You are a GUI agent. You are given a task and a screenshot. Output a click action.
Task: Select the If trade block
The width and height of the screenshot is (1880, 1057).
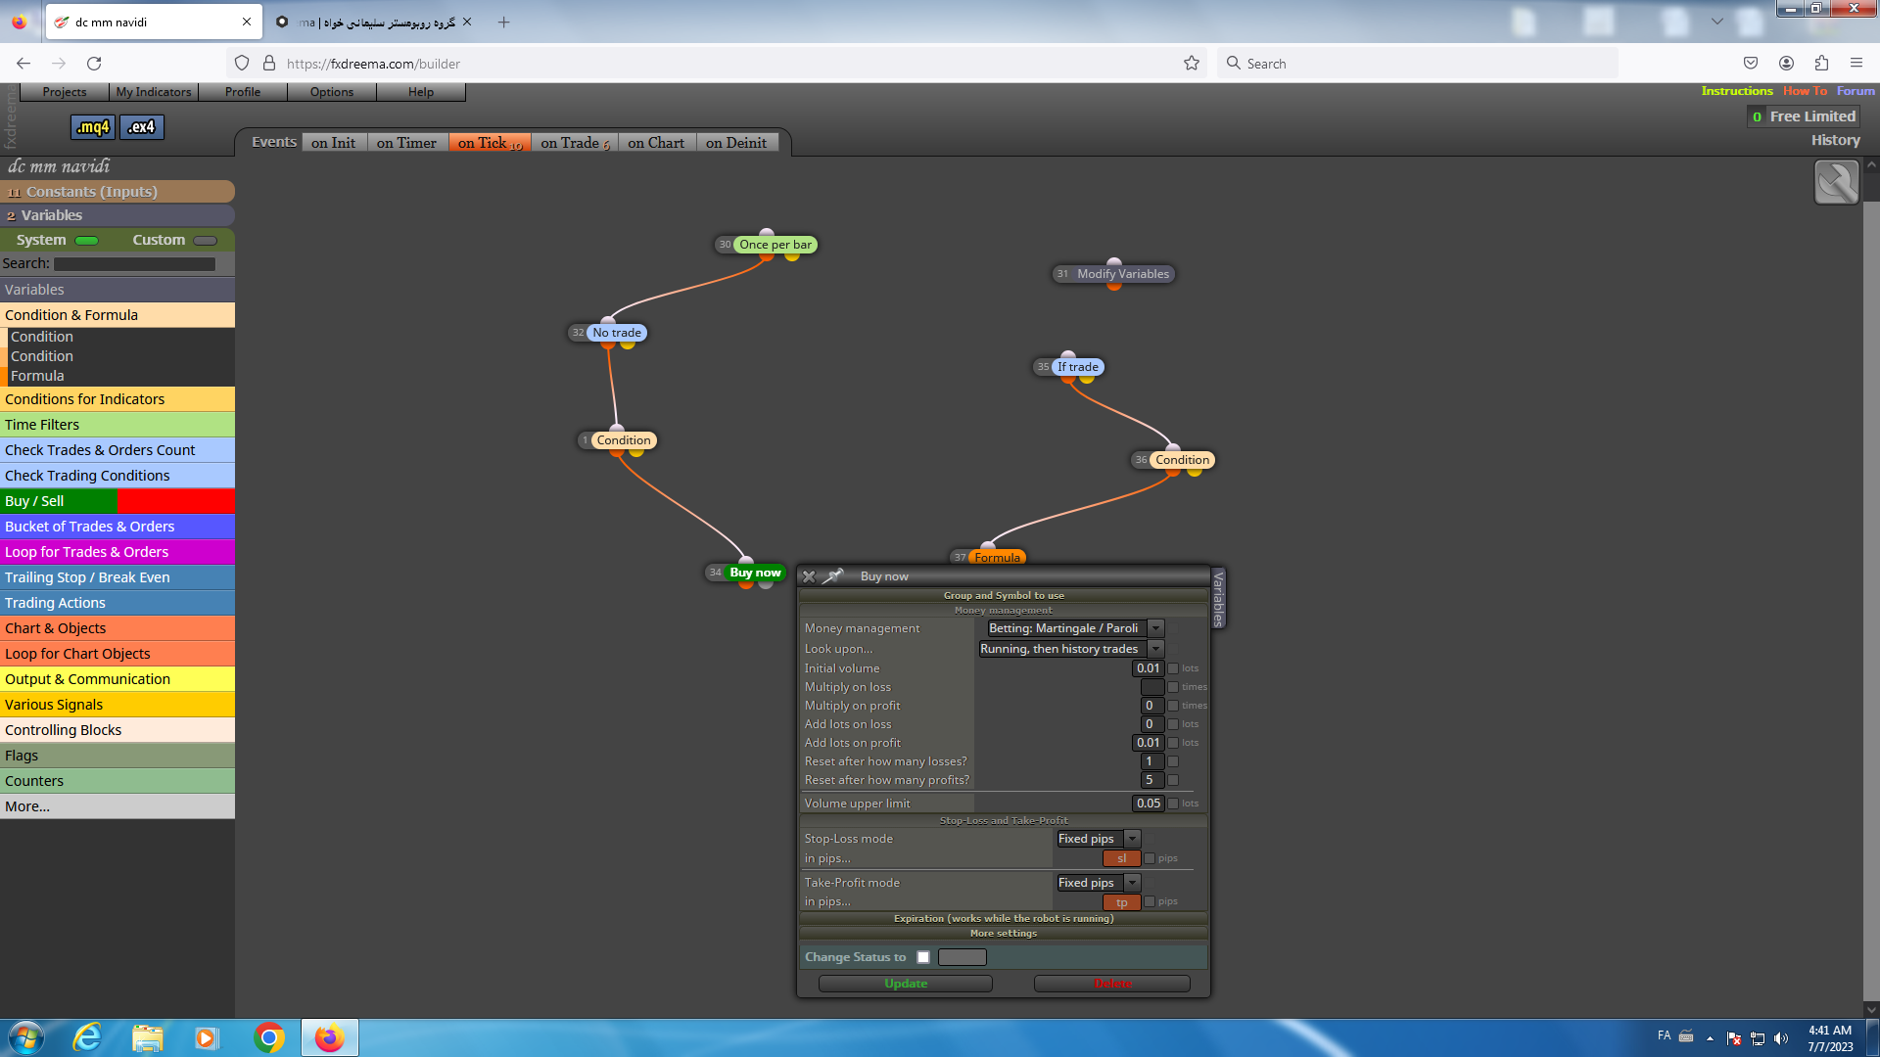coord(1077,367)
